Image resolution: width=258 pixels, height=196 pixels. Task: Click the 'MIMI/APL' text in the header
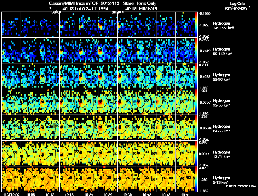coord(149,9)
